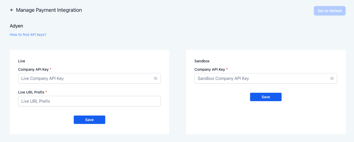Save the Live credentials
Viewport: 354px width, 142px height.
89,120
